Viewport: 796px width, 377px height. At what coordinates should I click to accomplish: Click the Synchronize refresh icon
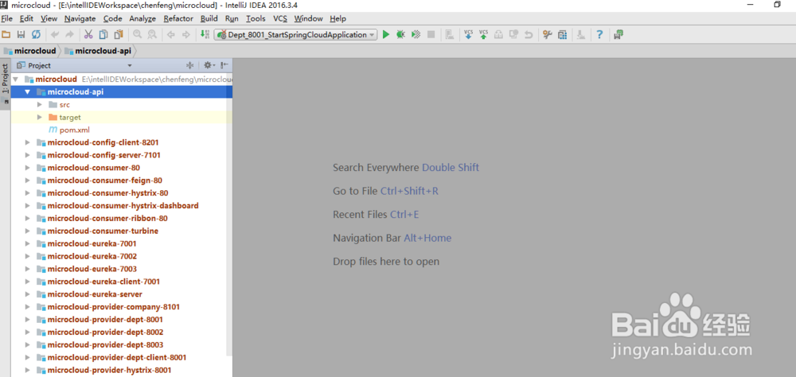pos(36,34)
